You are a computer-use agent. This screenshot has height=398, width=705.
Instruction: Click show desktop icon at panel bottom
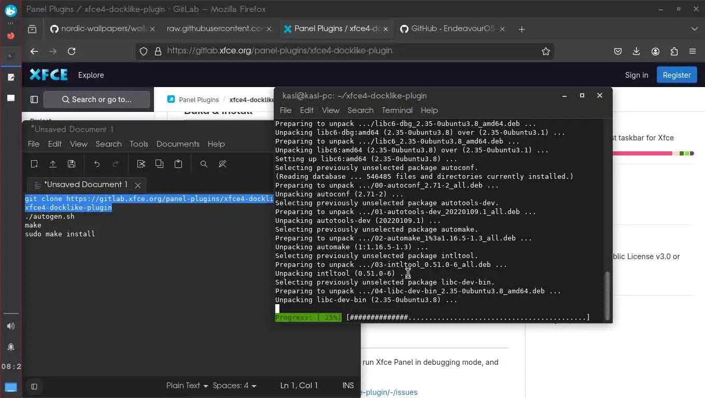[11, 387]
